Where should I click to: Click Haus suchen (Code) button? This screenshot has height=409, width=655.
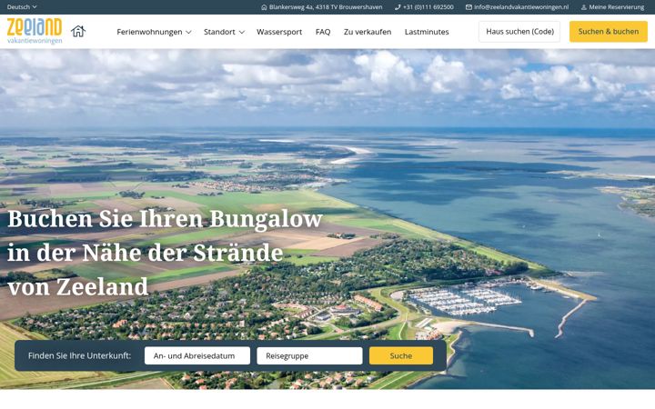point(519,32)
